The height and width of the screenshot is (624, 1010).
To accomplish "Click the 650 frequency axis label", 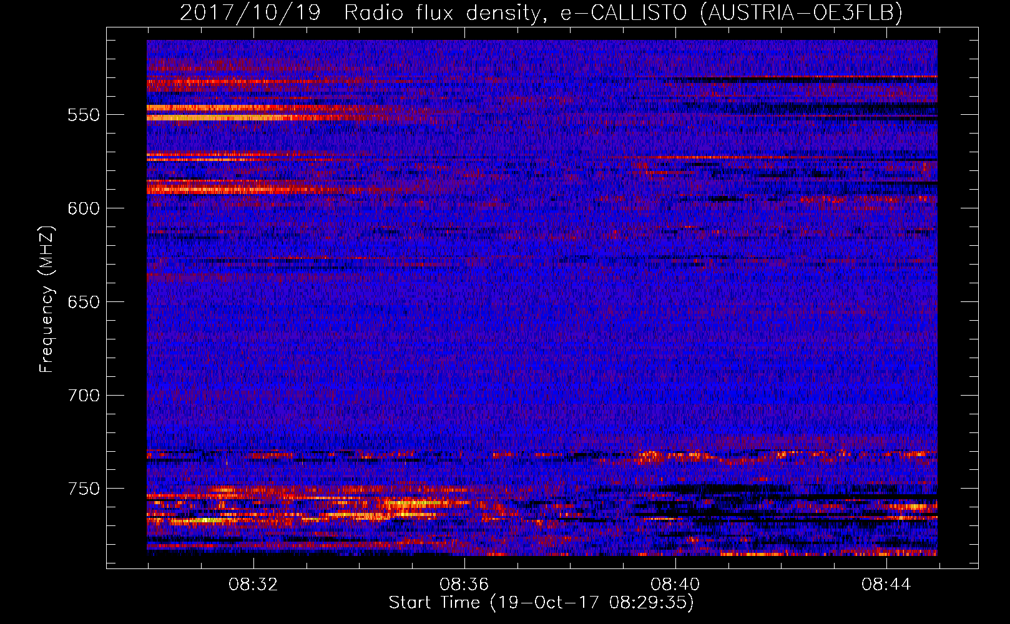I will (x=84, y=303).
